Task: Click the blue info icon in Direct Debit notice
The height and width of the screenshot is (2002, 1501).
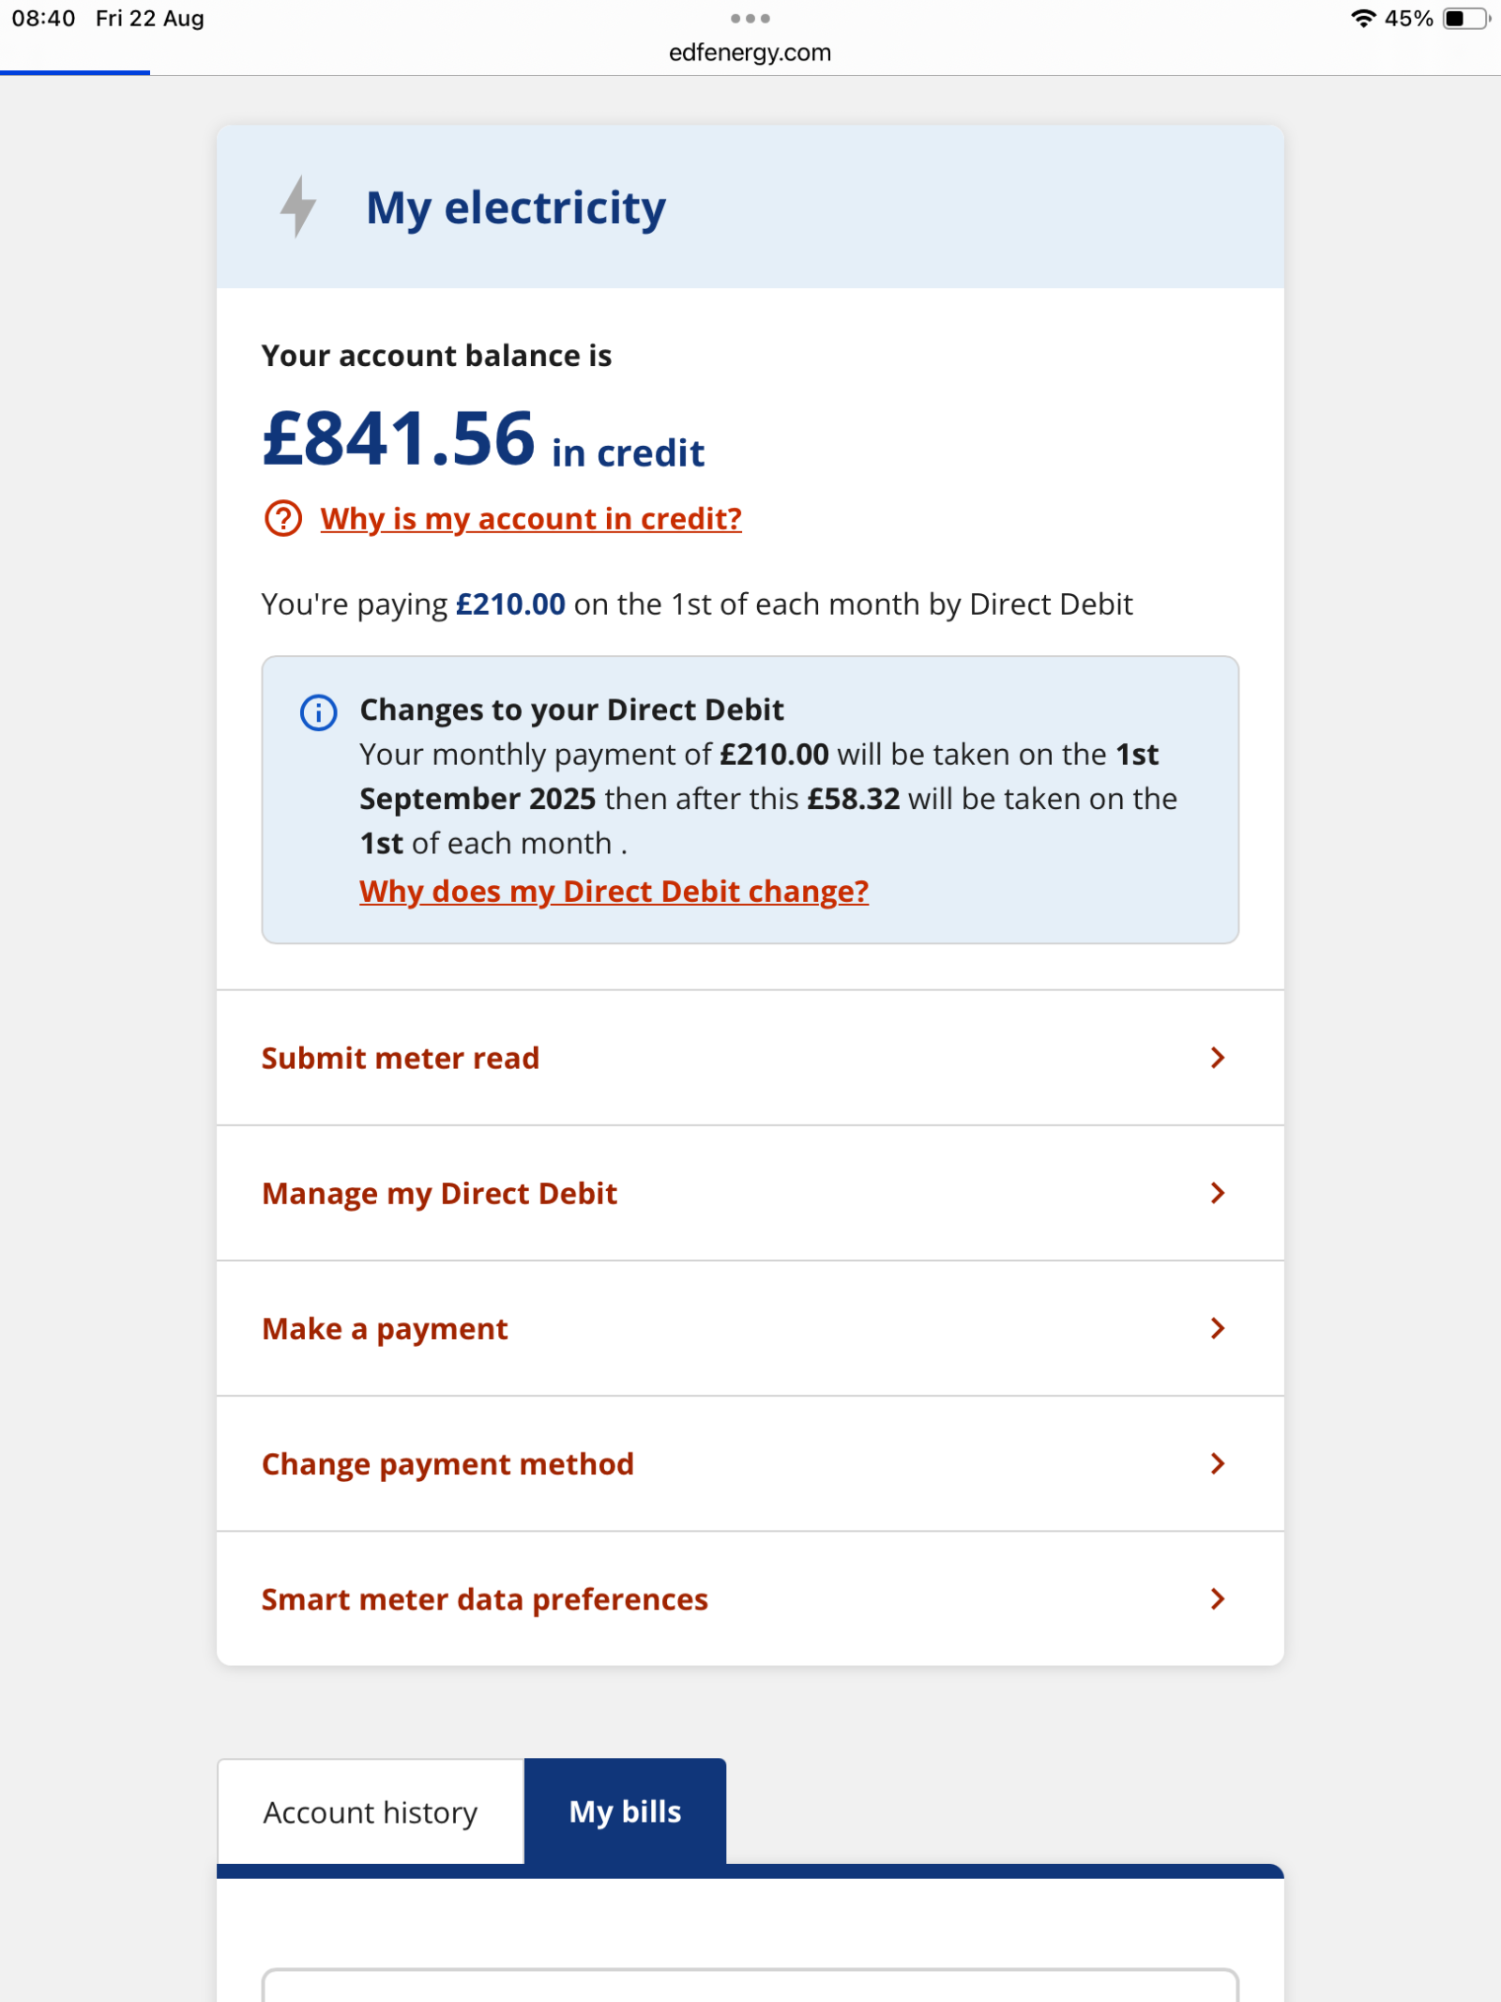Action: 318,712
